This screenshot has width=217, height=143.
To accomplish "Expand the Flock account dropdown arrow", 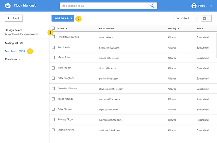I will (x=211, y=6).
